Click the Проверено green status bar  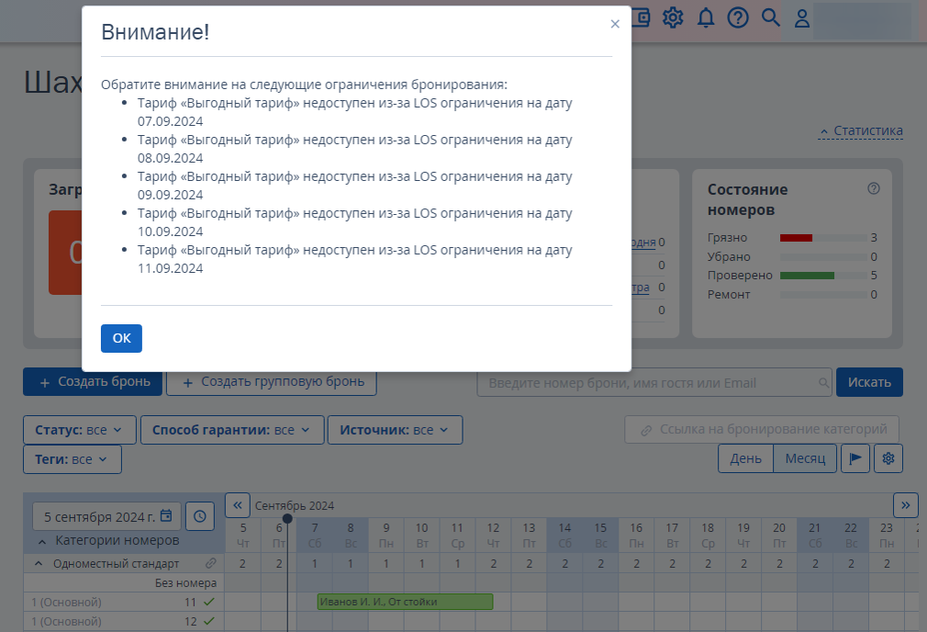coord(807,276)
